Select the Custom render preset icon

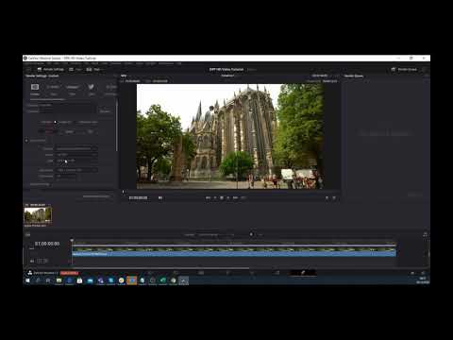pyautogui.click(x=35, y=87)
